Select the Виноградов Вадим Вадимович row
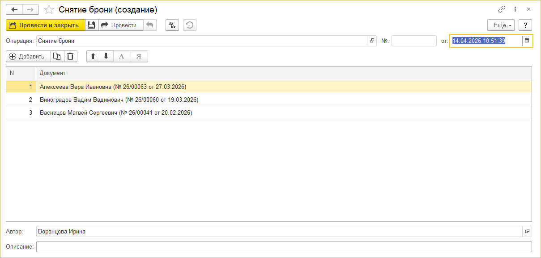541x258 pixels. pyautogui.click(x=119, y=100)
